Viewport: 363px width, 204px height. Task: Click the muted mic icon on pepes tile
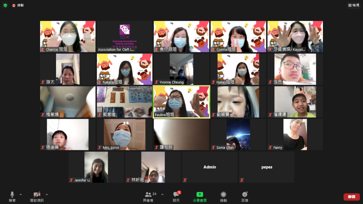(x=242, y=180)
